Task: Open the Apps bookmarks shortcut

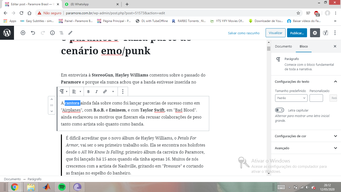Action: (10, 21)
